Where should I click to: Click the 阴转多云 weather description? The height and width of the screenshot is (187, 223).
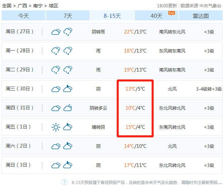[98, 108]
